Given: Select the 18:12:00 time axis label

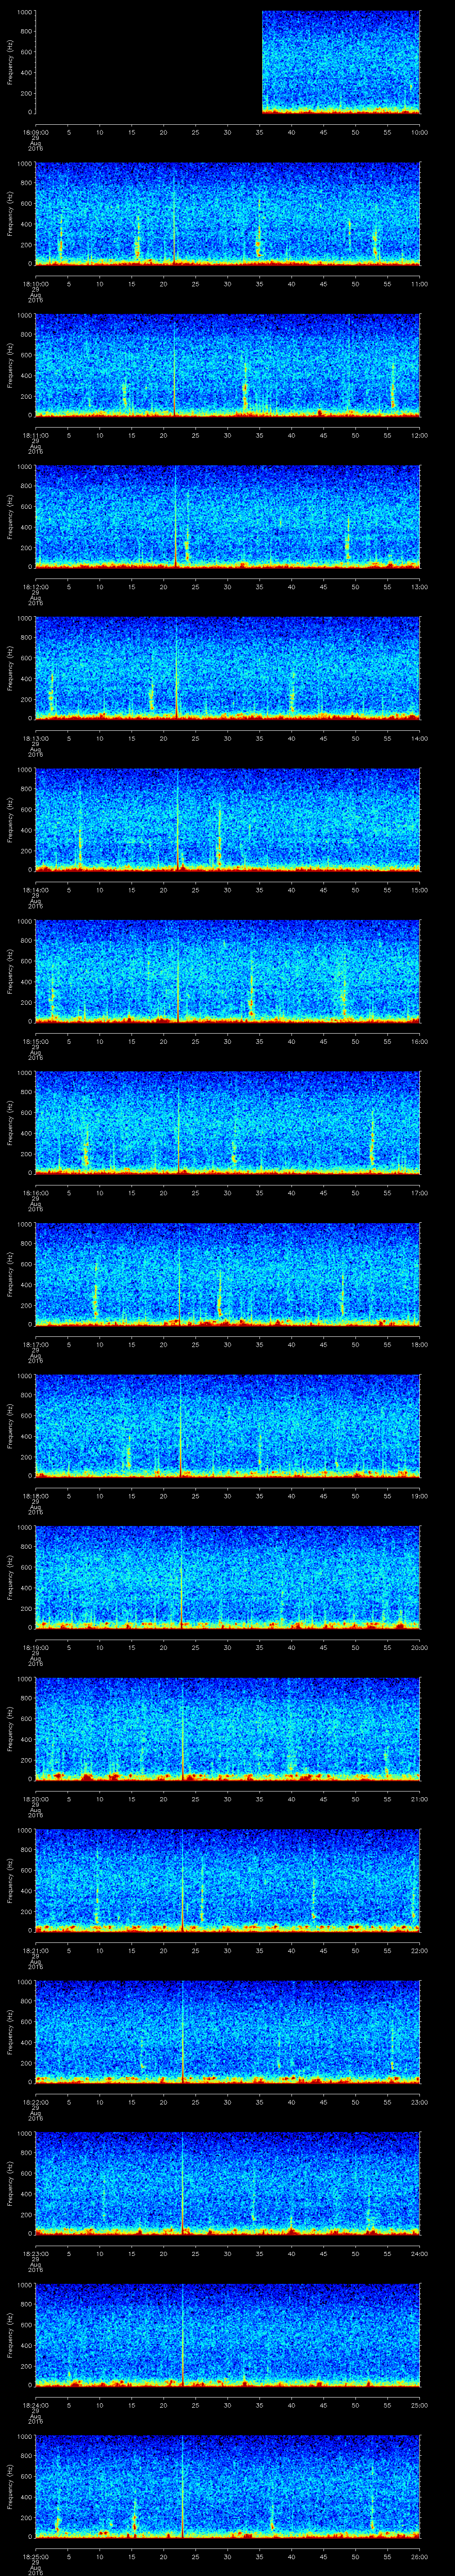Looking at the screenshot, I should (35, 587).
